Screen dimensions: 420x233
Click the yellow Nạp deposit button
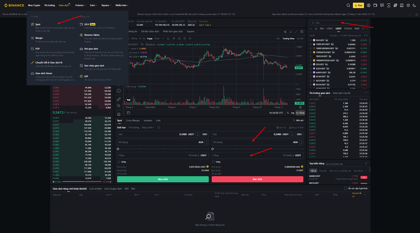click(x=358, y=5)
